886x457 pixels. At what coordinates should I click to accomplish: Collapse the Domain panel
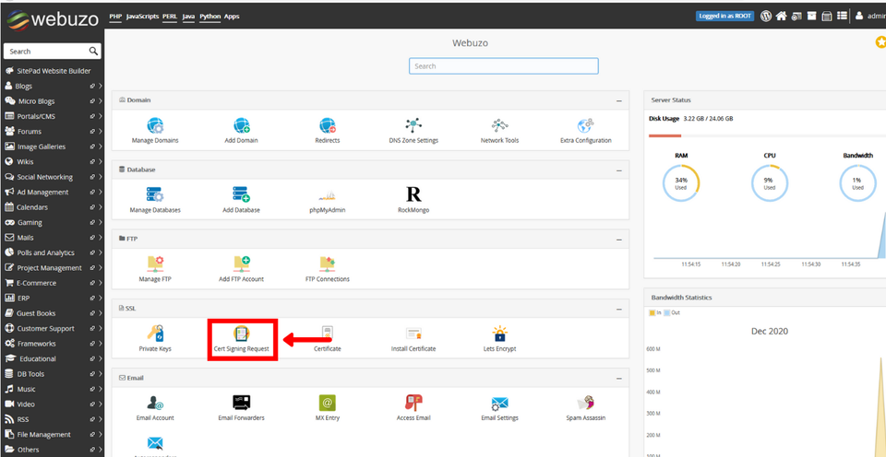tap(619, 100)
